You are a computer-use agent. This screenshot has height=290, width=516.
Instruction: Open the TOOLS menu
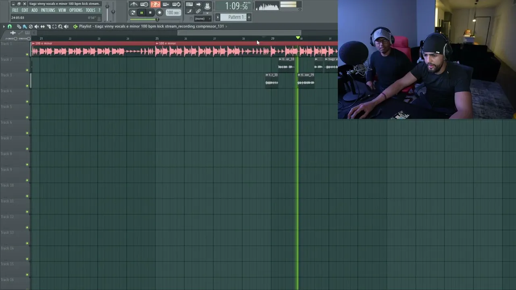[x=90, y=10]
